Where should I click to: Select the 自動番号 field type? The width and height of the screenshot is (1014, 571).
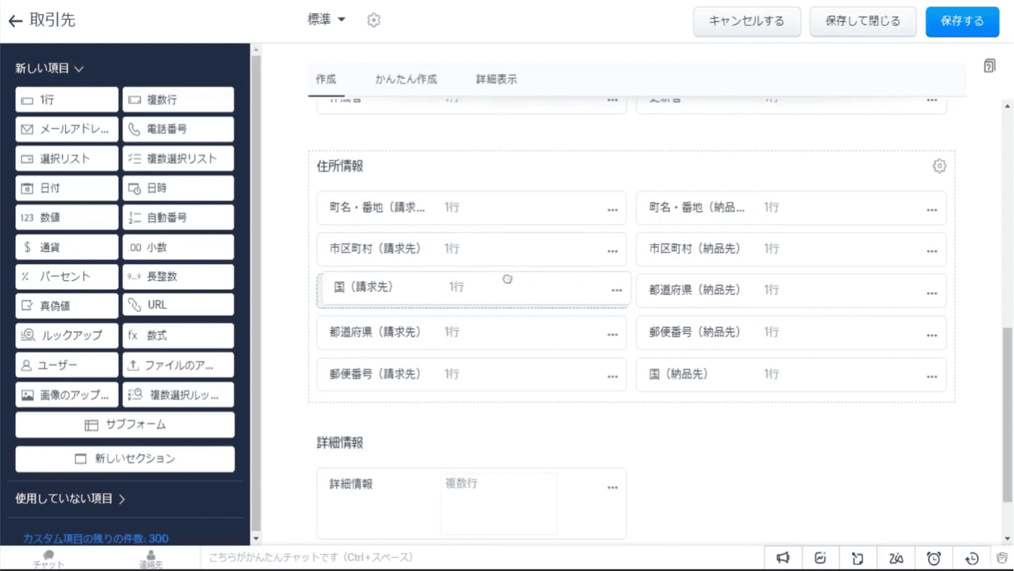pos(178,217)
